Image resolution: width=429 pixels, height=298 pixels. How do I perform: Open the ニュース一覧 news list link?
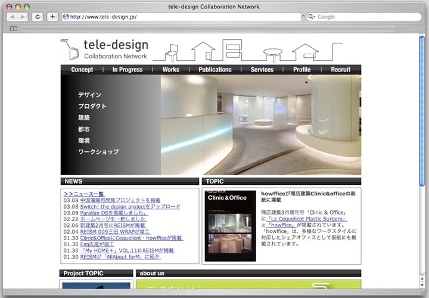[x=84, y=194]
